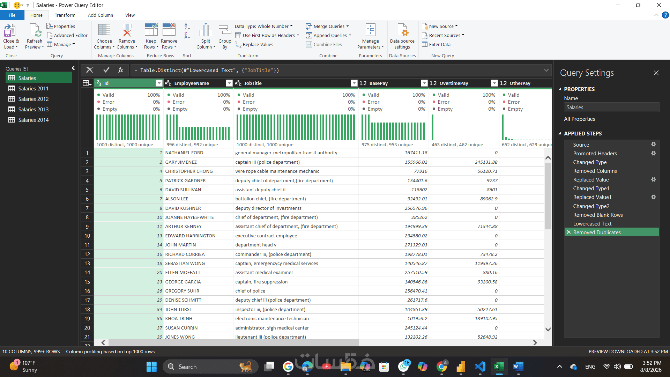Viewport: 670px width, 377px height.
Task: Open Visual Studio Code from the taskbar
Action: pos(480,367)
